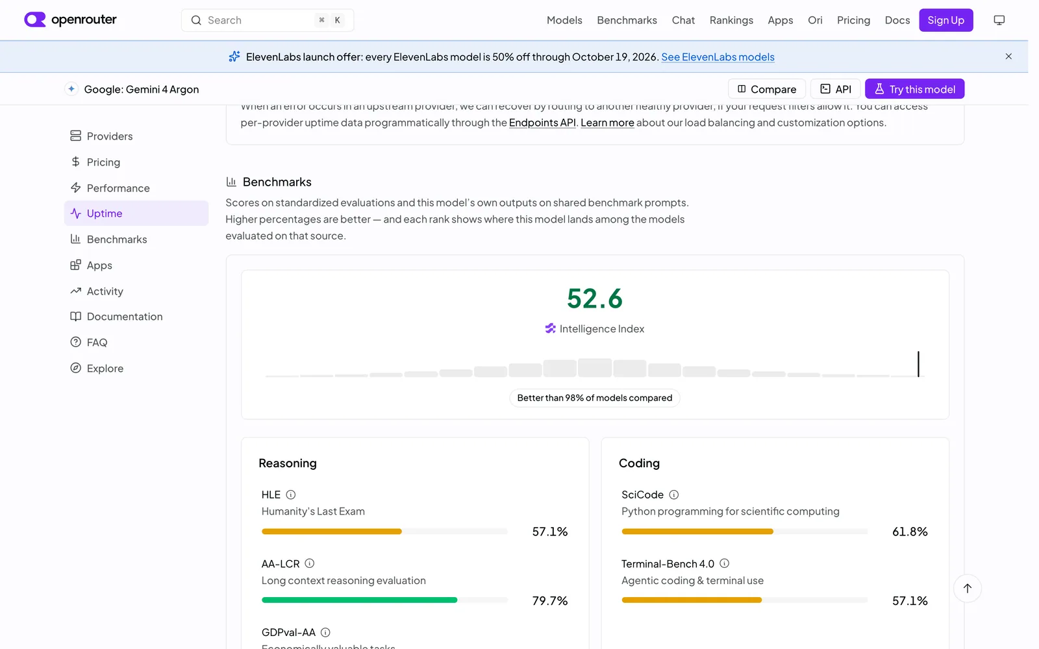Click the Humanity's Last Exam progress bar
Image resolution: width=1039 pixels, height=649 pixels.
(384, 532)
